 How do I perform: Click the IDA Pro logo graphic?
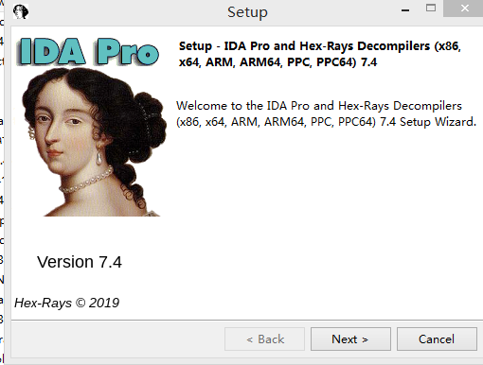(88, 52)
